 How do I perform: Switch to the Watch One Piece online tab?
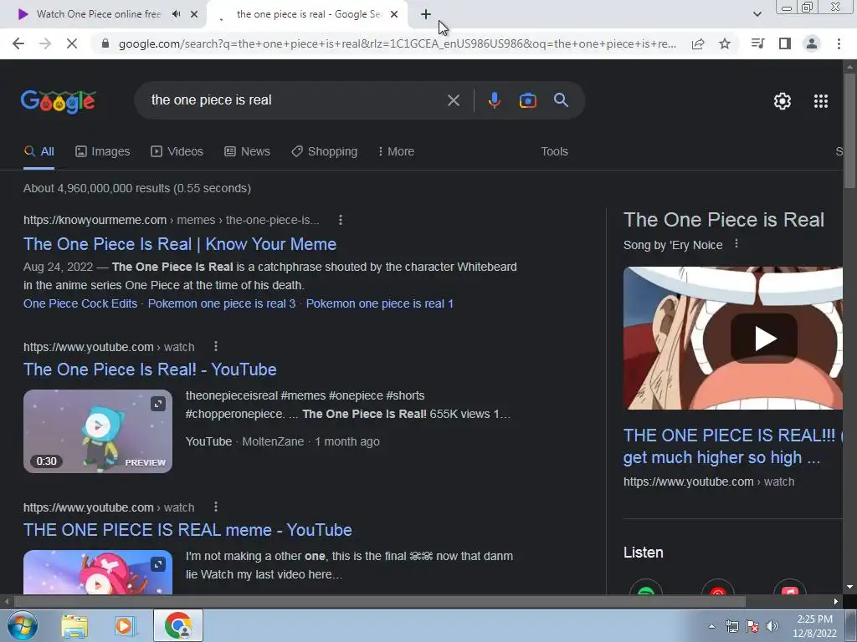(x=99, y=14)
